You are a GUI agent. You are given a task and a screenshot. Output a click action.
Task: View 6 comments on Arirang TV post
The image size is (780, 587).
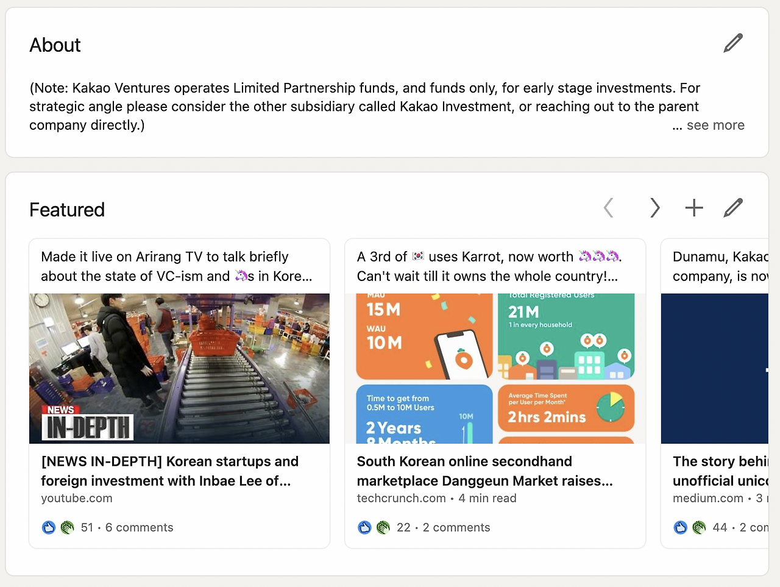click(x=139, y=527)
